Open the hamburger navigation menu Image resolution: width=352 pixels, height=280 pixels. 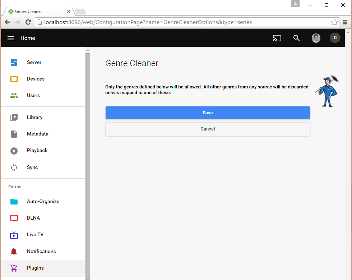[x=11, y=38]
